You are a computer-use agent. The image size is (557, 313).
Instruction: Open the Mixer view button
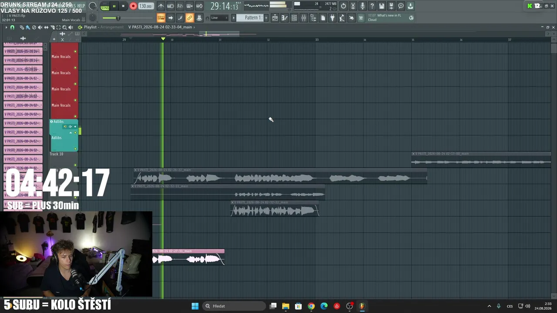pos(304,18)
